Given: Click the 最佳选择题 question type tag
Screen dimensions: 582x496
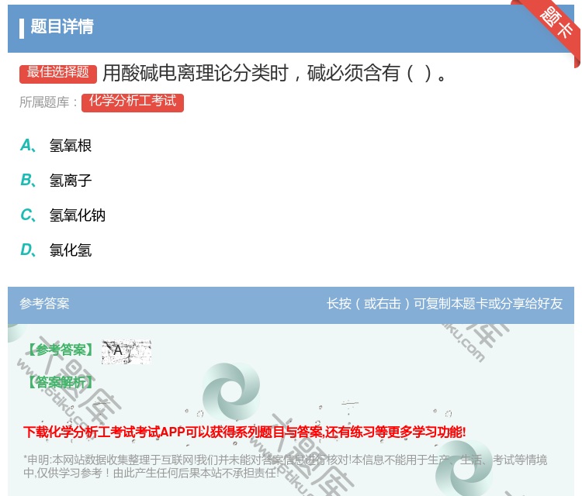Looking at the screenshot, I should [x=58, y=74].
